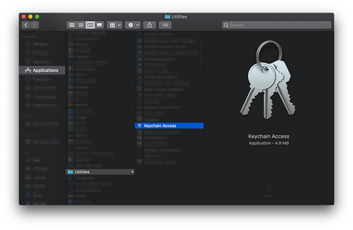This screenshot has width=353, height=230.
Task: Switch to list view
Action: (81, 25)
